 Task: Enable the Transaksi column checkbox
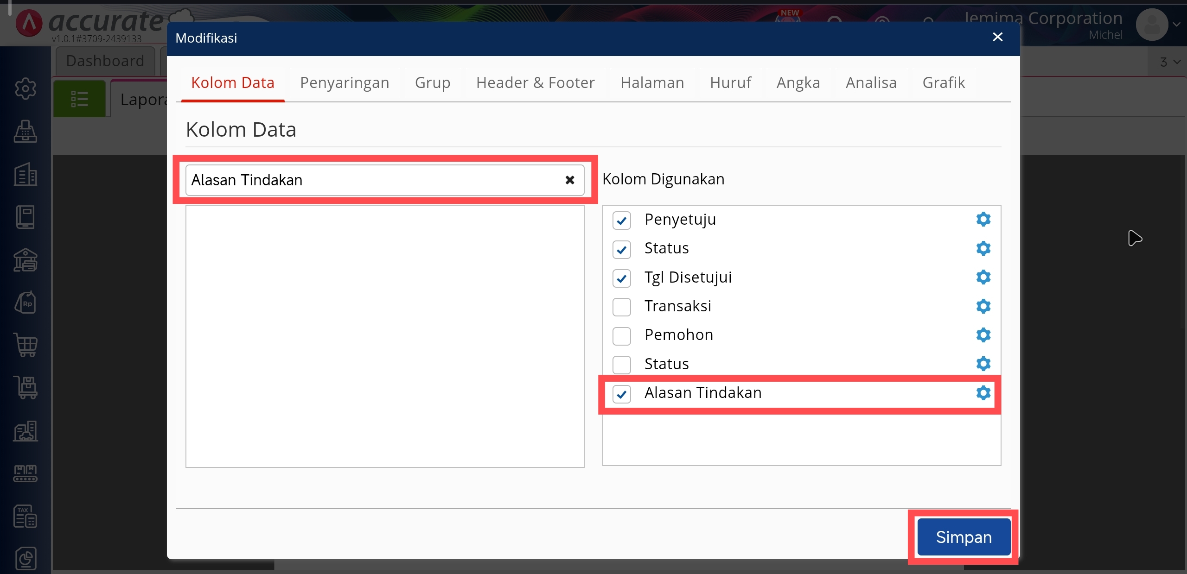(621, 307)
